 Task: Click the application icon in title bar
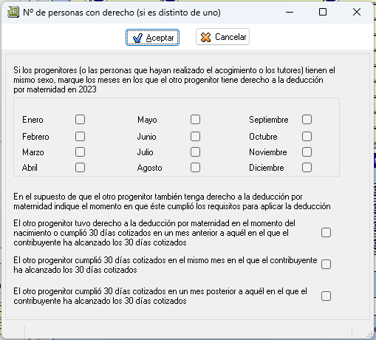pyautogui.click(x=13, y=12)
